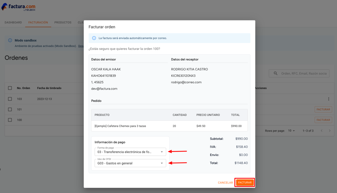The image size is (337, 193).
Task: Click the Total value $1148.40
Action: [241, 163]
